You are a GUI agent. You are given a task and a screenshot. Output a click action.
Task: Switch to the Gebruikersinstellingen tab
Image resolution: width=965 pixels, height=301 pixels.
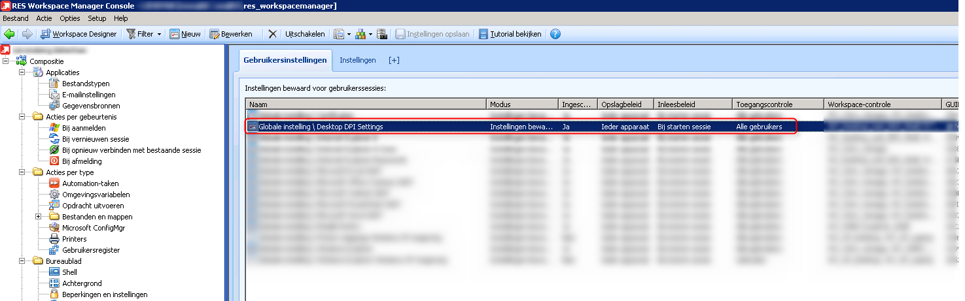pyautogui.click(x=285, y=60)
